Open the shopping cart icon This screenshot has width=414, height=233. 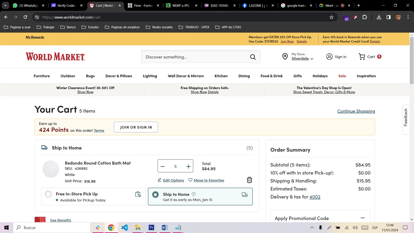362,57
